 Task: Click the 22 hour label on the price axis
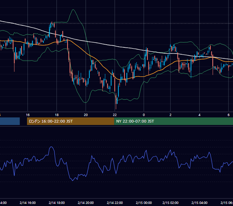115,115
